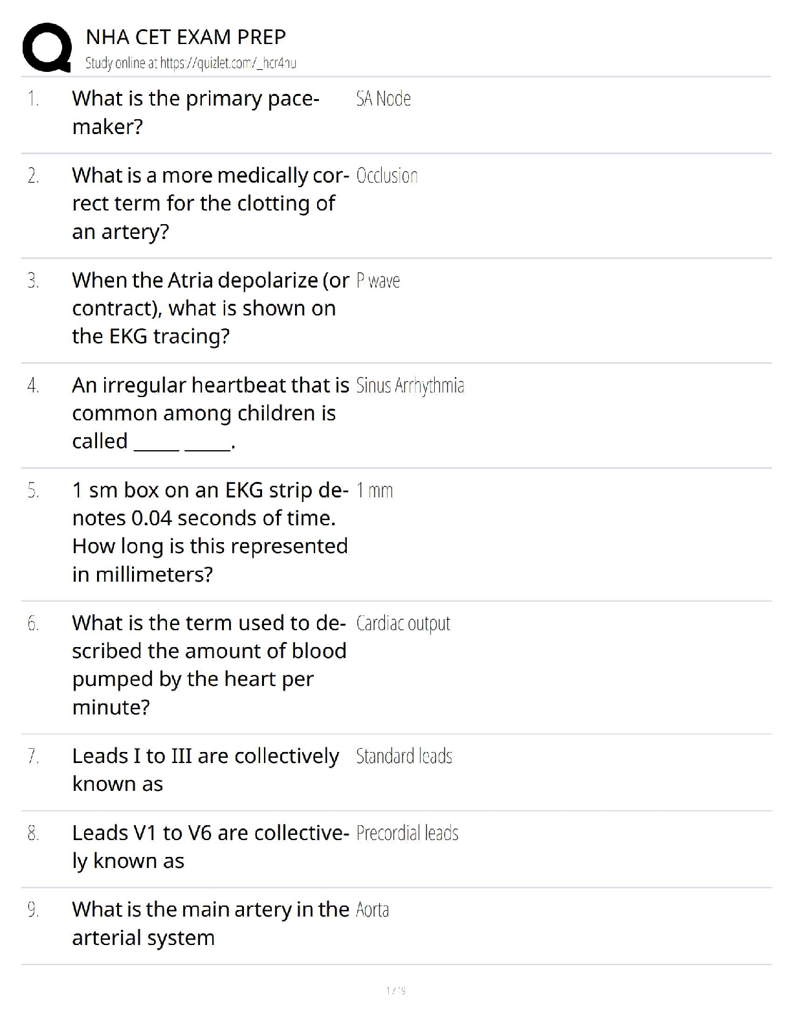
Task: Click the Leads I to III question
Action: (x=205, y=770)
